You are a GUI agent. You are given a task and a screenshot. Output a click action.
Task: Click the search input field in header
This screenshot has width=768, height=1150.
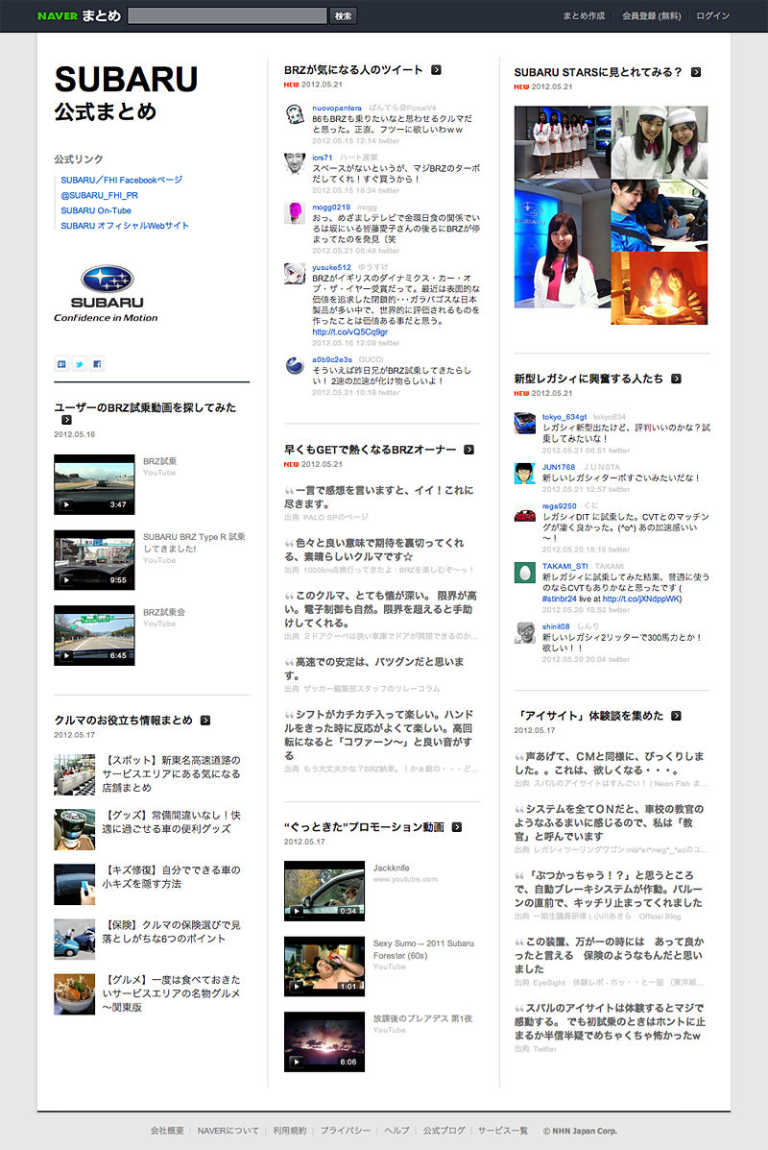click(228, 15)
